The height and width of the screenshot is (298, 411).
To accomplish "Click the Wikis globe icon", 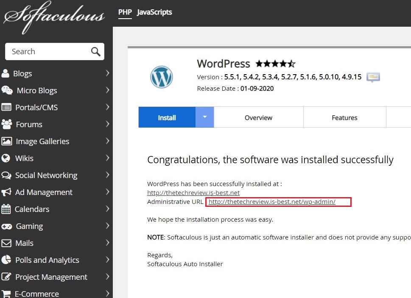I will (6, 158).
